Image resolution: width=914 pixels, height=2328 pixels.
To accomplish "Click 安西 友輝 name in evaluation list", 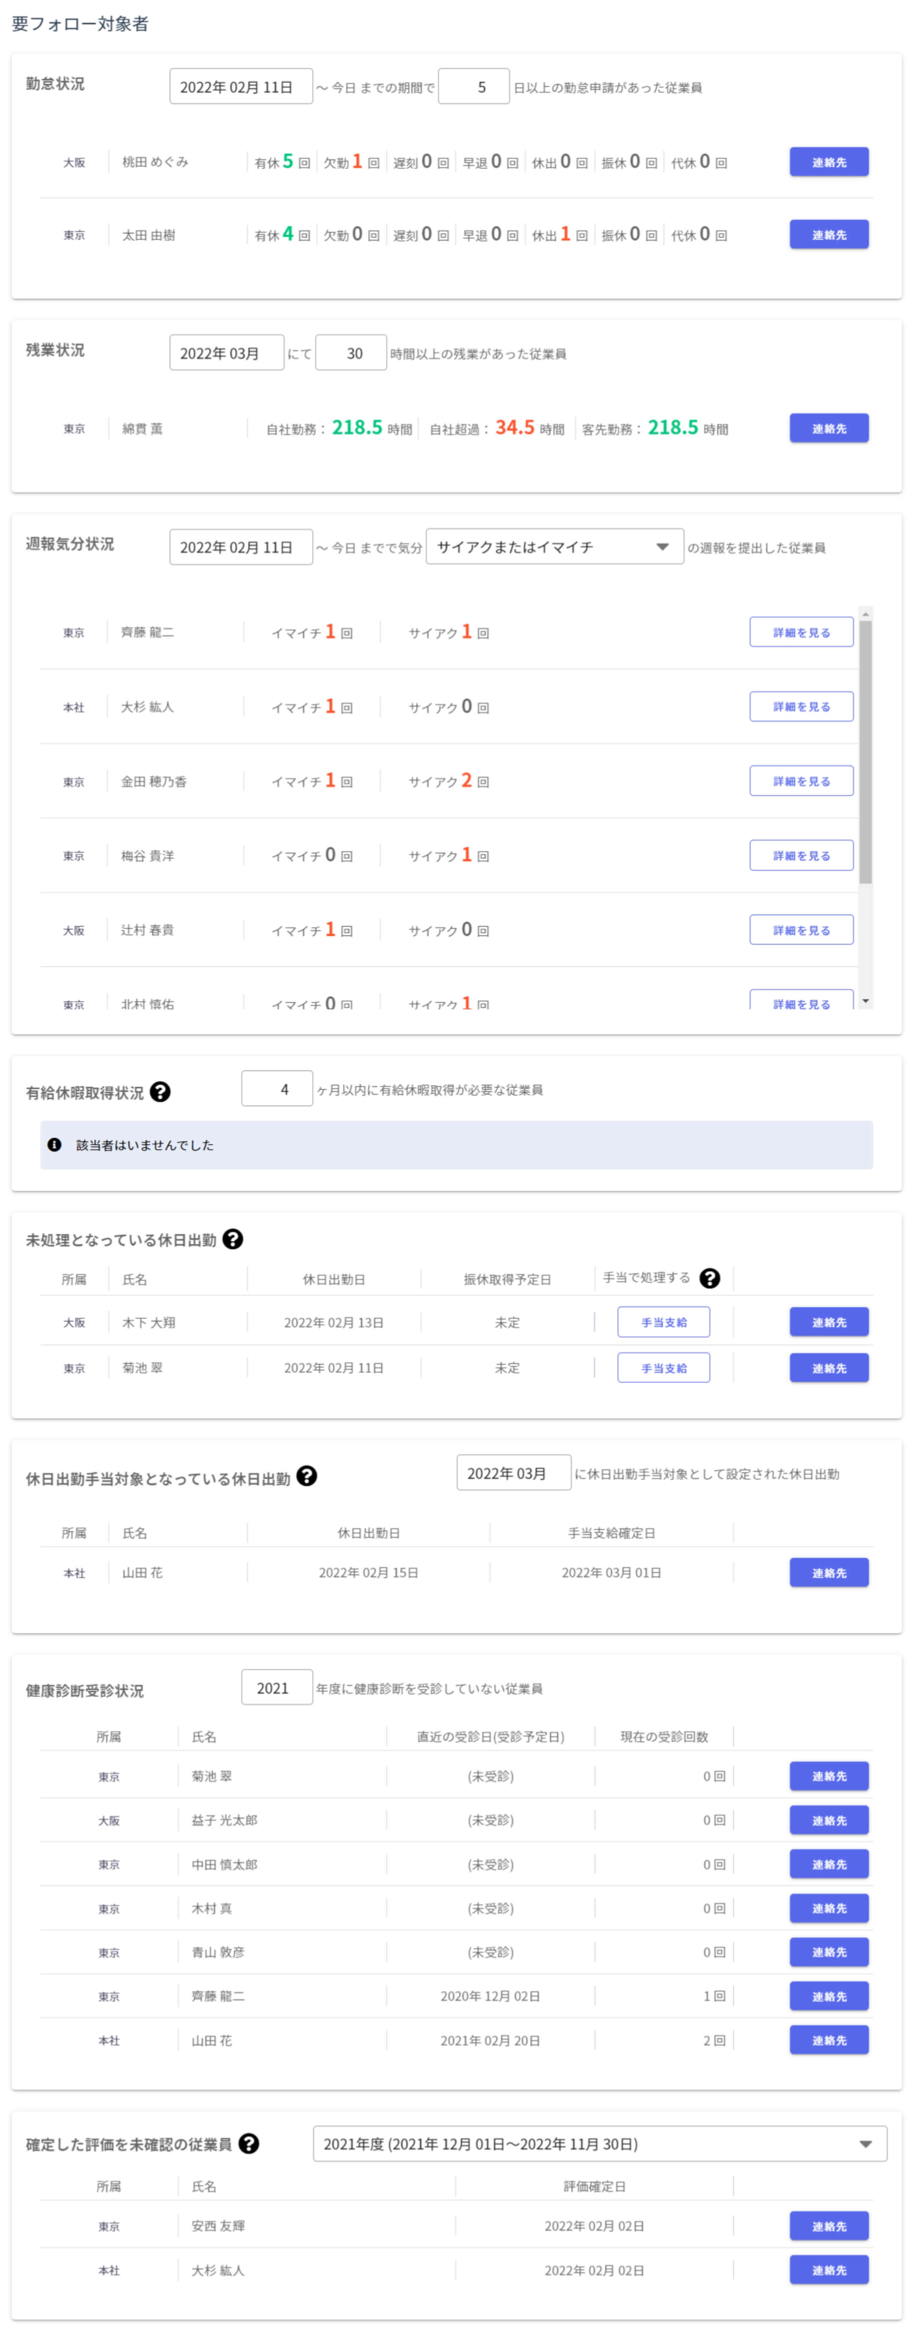I will pos(217,2227).
